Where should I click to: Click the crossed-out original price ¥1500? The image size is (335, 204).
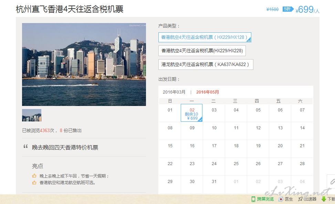click(272, 9)
